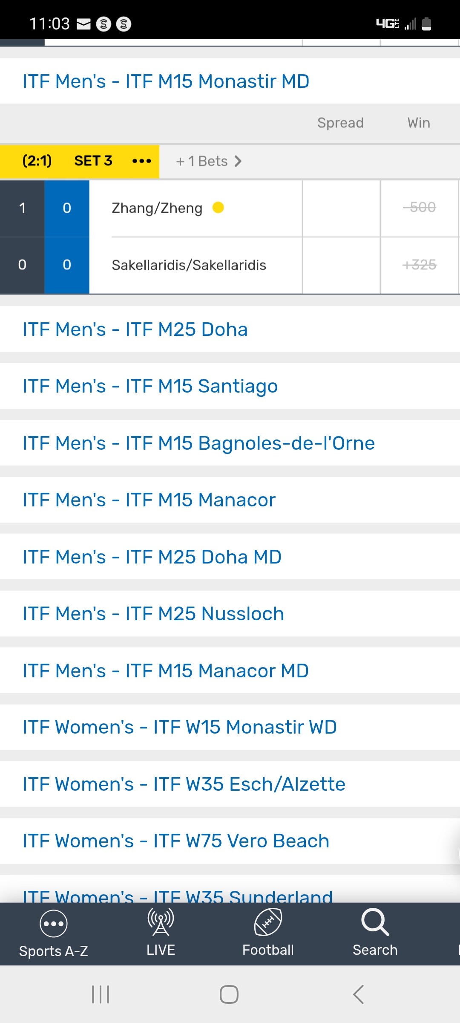This screenshot has width=460, height=1023.
Task: Expand ITF M25 Doha section
Action: point(135,329)
